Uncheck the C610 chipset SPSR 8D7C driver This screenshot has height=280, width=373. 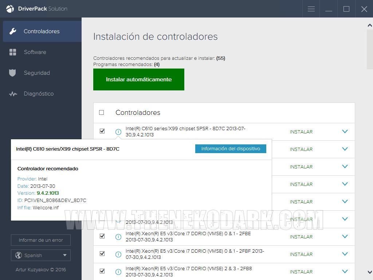[102, 131]
